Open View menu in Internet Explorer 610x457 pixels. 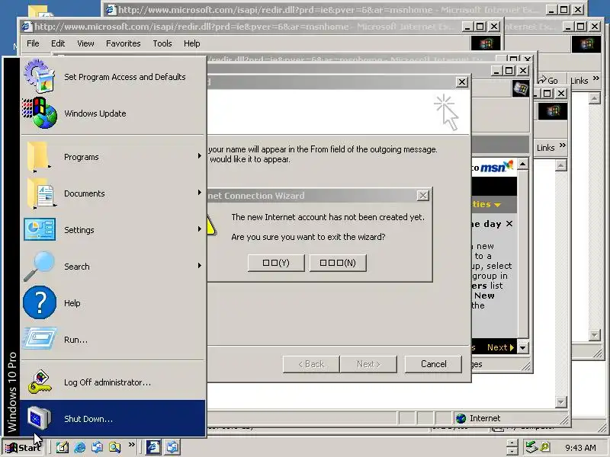[85, 43]
